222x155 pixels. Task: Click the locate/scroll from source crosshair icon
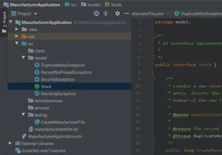[x=96, y=13]
